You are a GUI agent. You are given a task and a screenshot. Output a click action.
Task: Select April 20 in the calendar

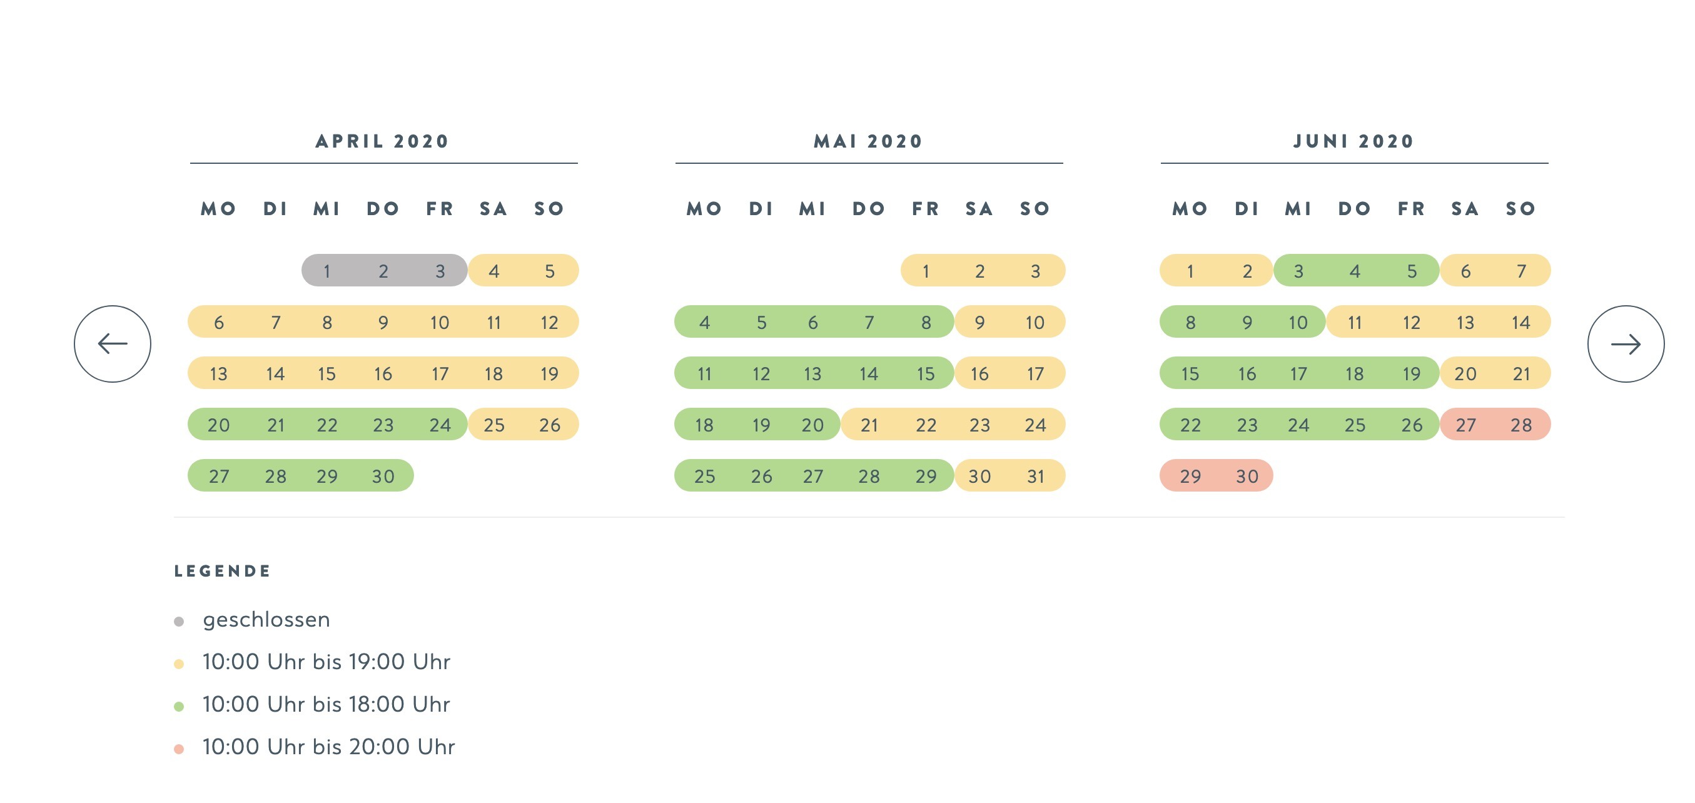click(x=218, y=425)
